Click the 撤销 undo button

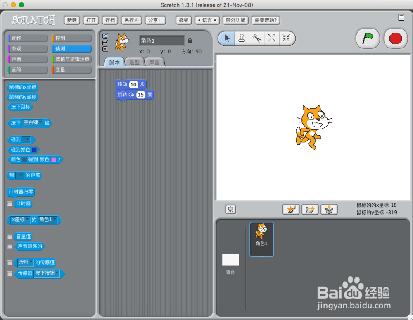(184, 20)
